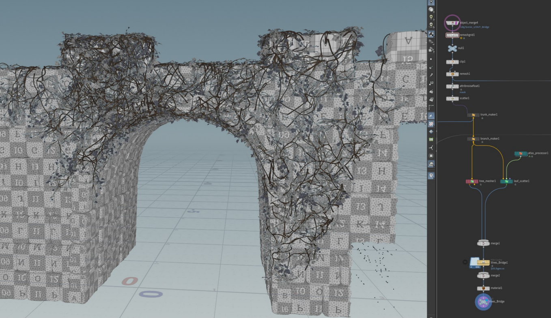Click the /obj/Scene_1/OUT_Bridge path label

click(x=474, y=27)
